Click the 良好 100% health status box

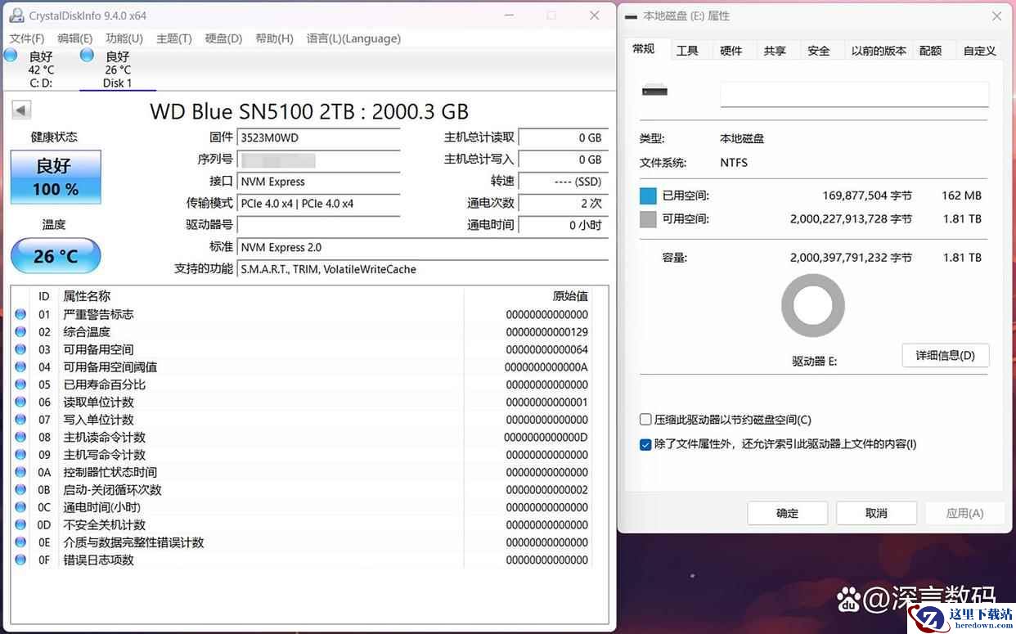coord(56,177)
